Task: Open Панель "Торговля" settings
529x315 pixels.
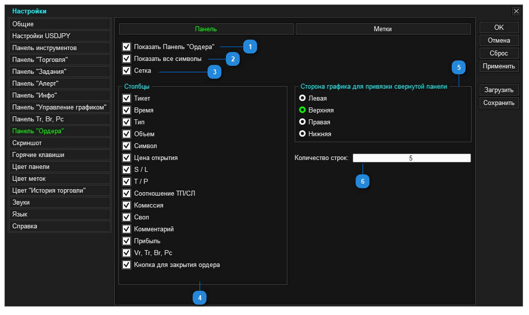Action: click(x=60, y=60)
